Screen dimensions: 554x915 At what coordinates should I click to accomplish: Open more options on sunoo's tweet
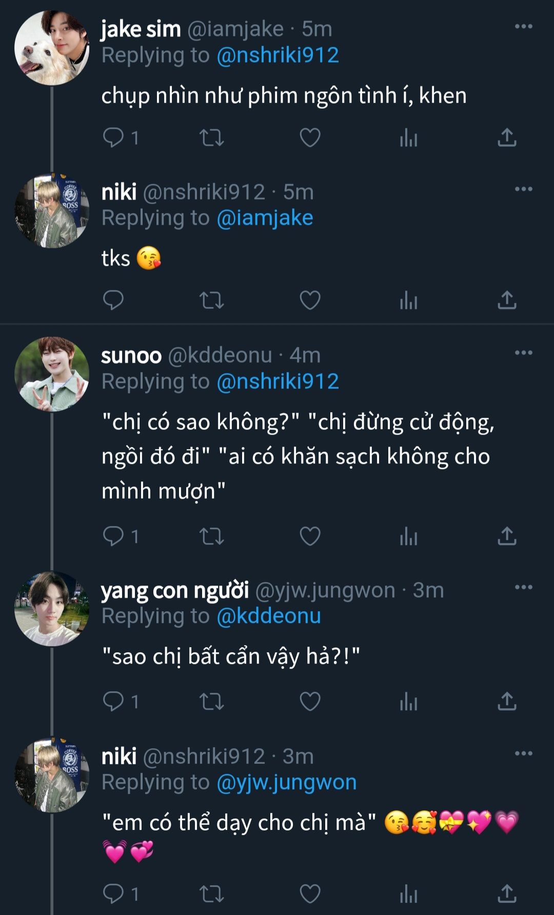point(523,353)
